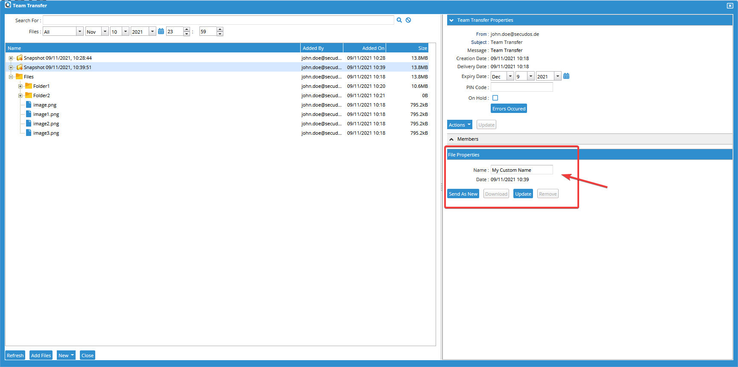Screen dimensions: 738x367
Task: Expand the Folder1 tree node
Action: [20, 86]
